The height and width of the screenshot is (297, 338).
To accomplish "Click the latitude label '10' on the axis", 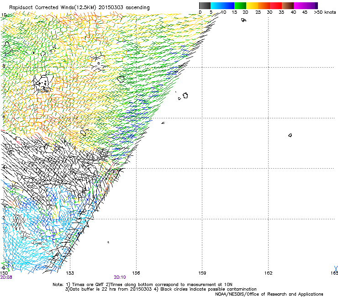I will click(4, 15).
